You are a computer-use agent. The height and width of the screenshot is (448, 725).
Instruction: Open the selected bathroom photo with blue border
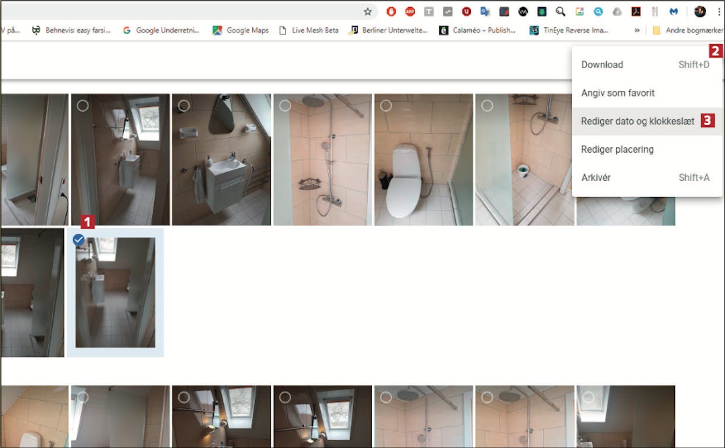116,292
